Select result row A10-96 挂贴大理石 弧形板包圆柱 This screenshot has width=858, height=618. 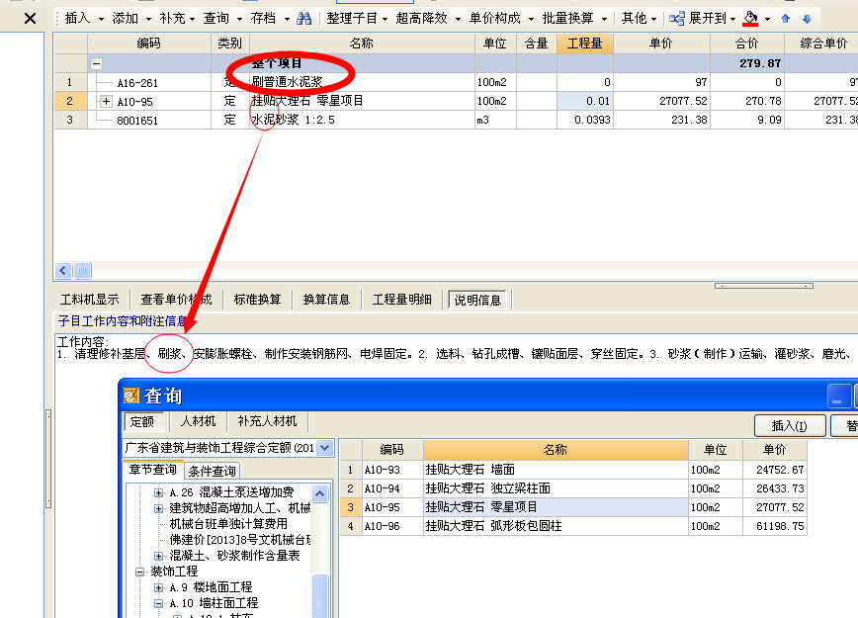[x=573, y=526]
